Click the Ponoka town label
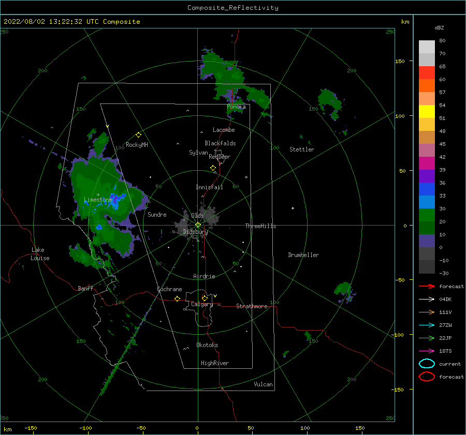Screen dimensions: 466x435 click(236, 107)
